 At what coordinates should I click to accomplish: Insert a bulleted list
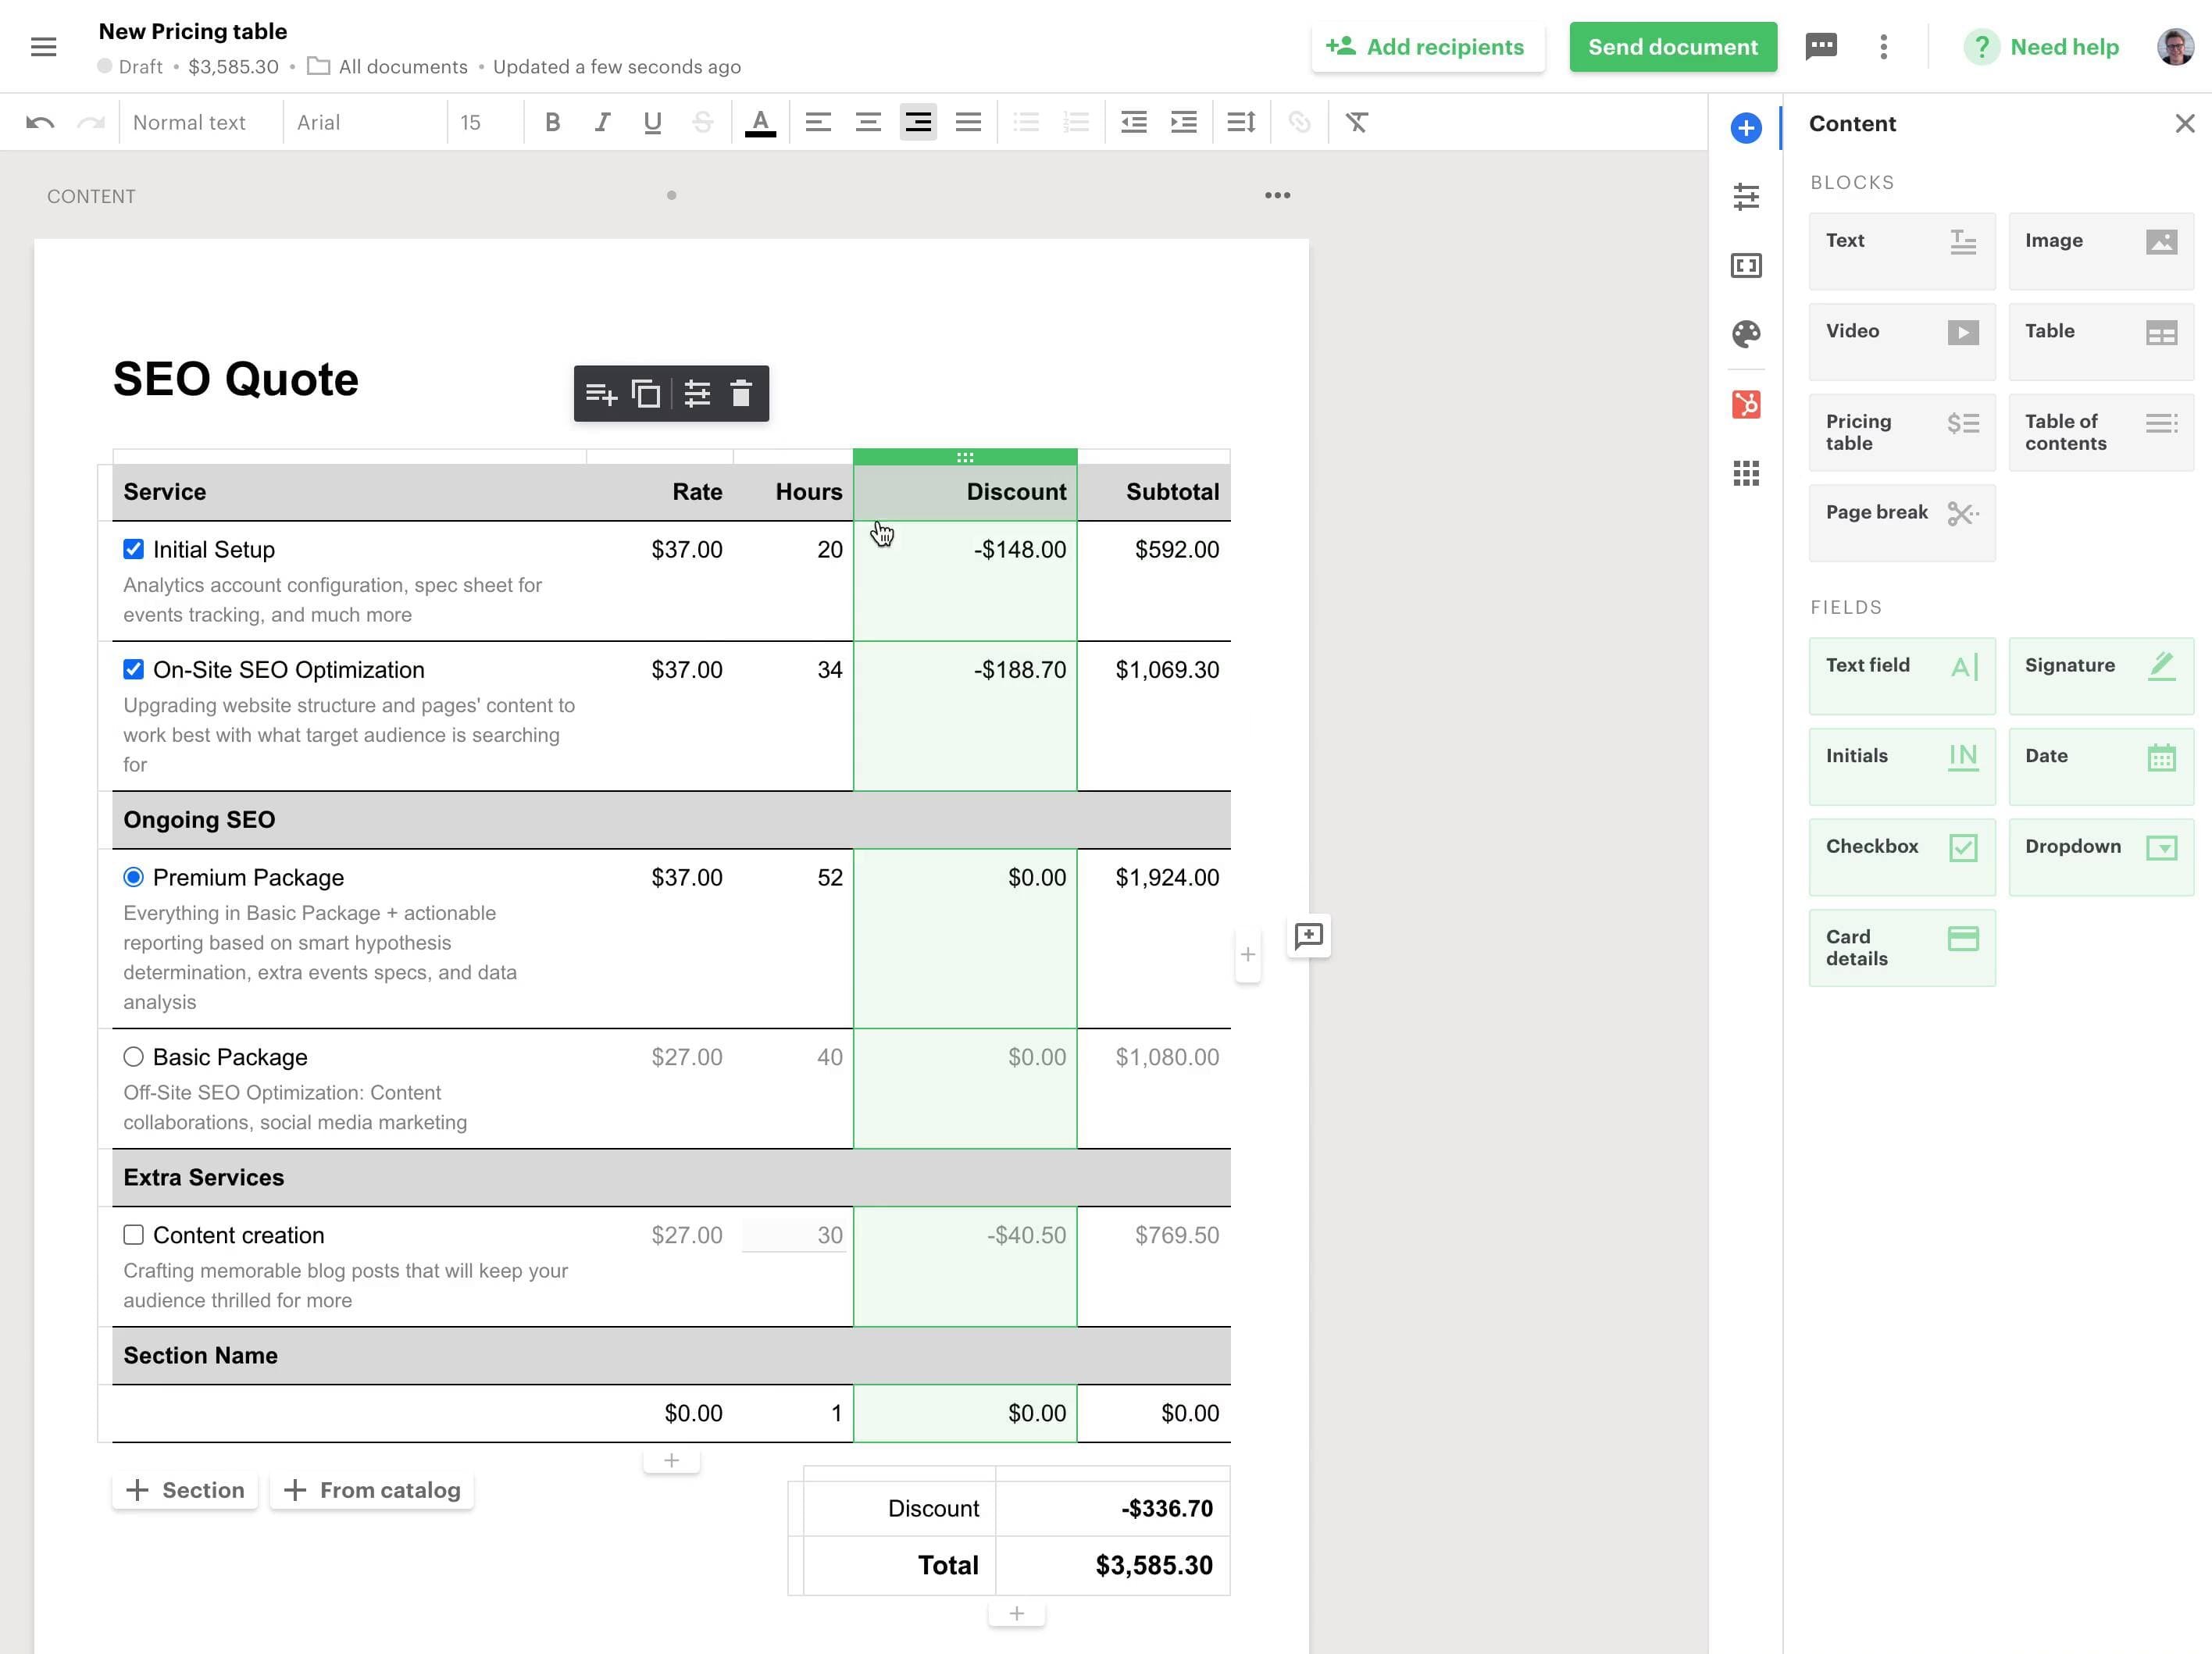click(x=1026, y=122)
